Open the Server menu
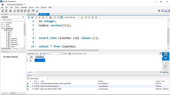The height and width of the screenshot is (95, 170). click(31, 7)
